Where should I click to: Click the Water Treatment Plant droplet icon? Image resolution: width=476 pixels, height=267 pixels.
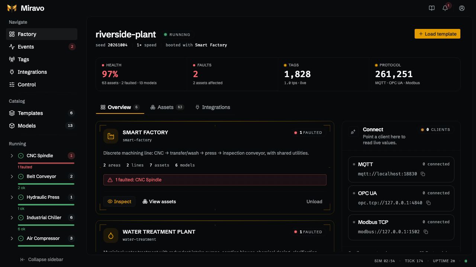[111, 235]
